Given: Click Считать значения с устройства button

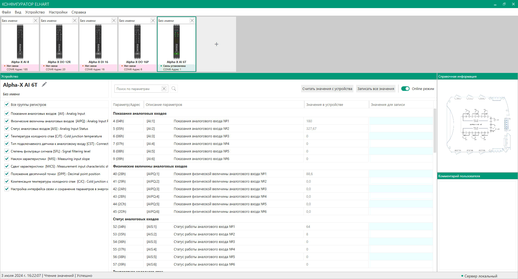Looking at the screenshot, I should click(x=327, y=89).
